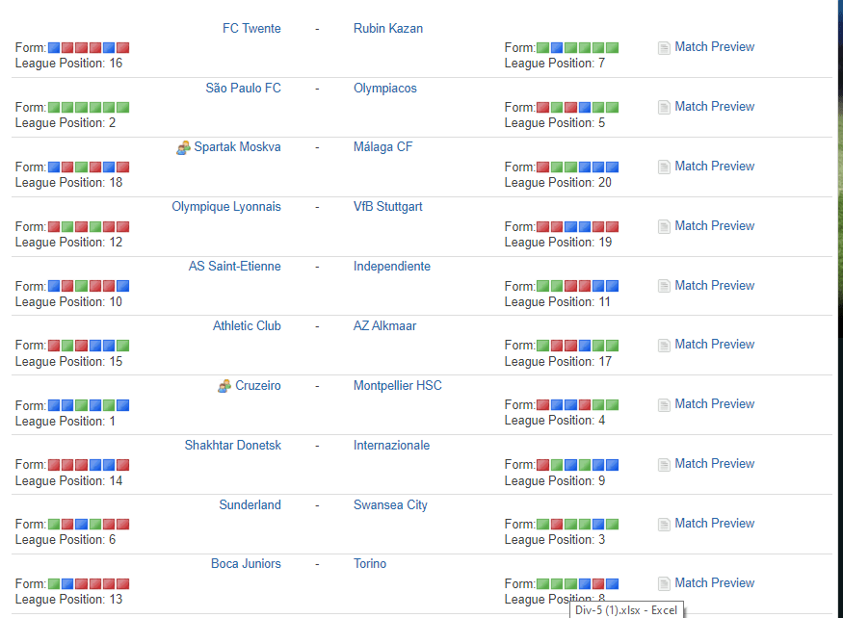The height and width of the screenshot is (618, 843).
Task: Select the Olympiacos team link
Action: pos(384,89)
